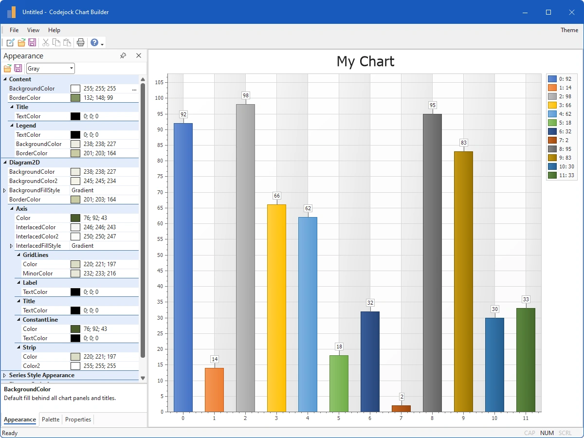Click legend entry 0: 92
The height and width of the screenshot is (438, 584).
pos(560,78)
